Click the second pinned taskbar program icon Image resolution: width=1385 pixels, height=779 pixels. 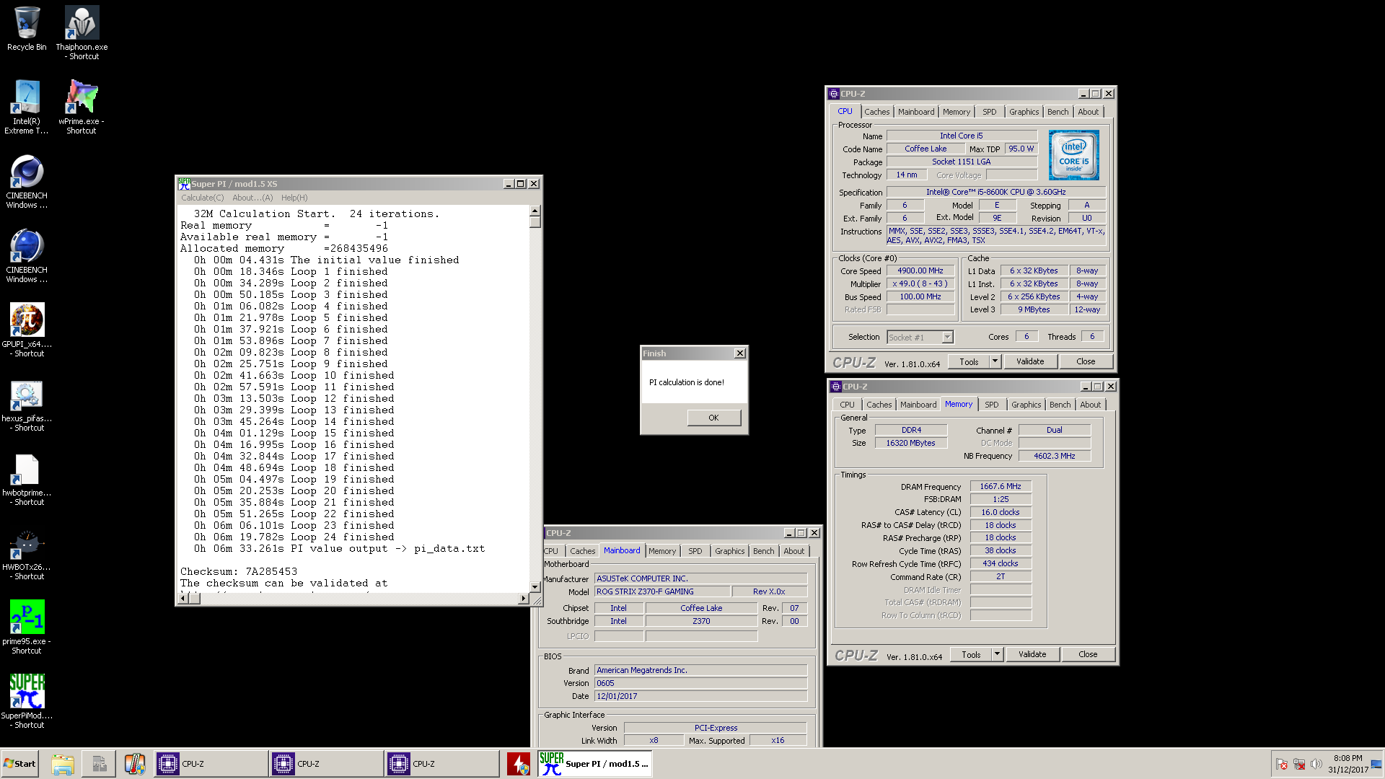pos(99,764)
